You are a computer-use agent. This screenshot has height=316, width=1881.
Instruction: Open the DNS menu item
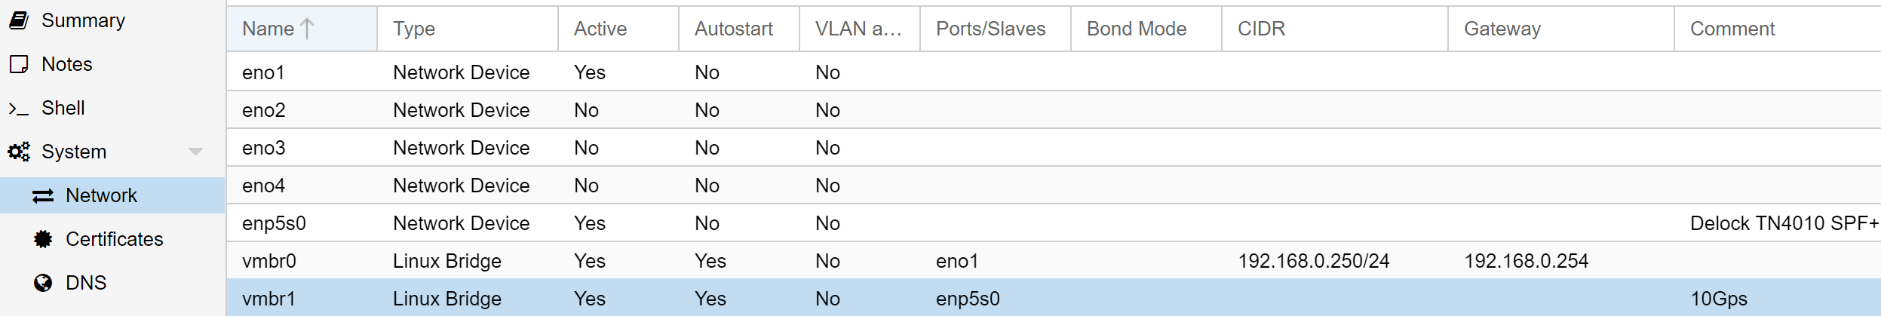86,283
